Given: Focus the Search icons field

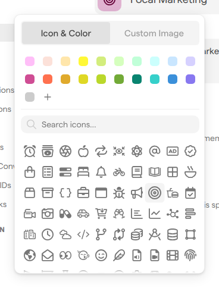Looking at the screenshot, I should 110,124.
